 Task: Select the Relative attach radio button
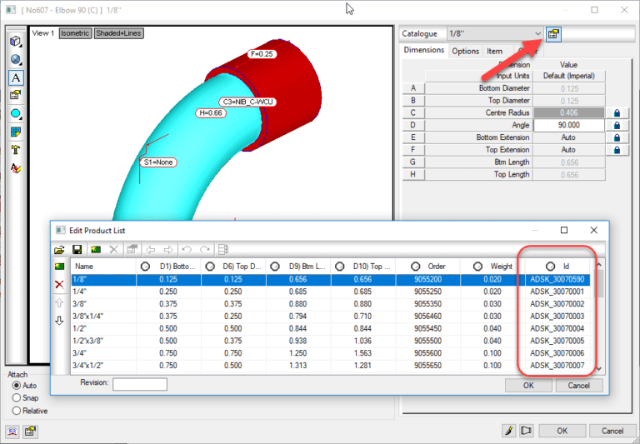(x=17, y=411)
